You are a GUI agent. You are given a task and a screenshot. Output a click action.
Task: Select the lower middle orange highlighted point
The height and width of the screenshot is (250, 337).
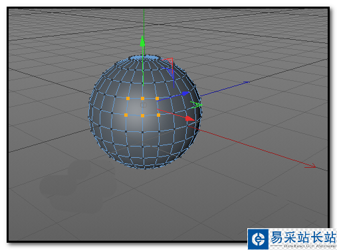coord(142,115)
